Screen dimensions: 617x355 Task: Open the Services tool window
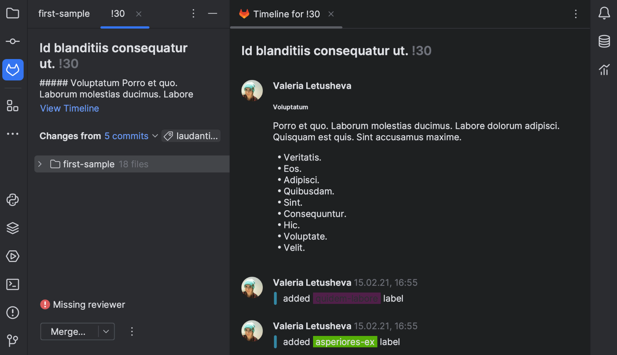pyautogui.click(x=13, y=256)
